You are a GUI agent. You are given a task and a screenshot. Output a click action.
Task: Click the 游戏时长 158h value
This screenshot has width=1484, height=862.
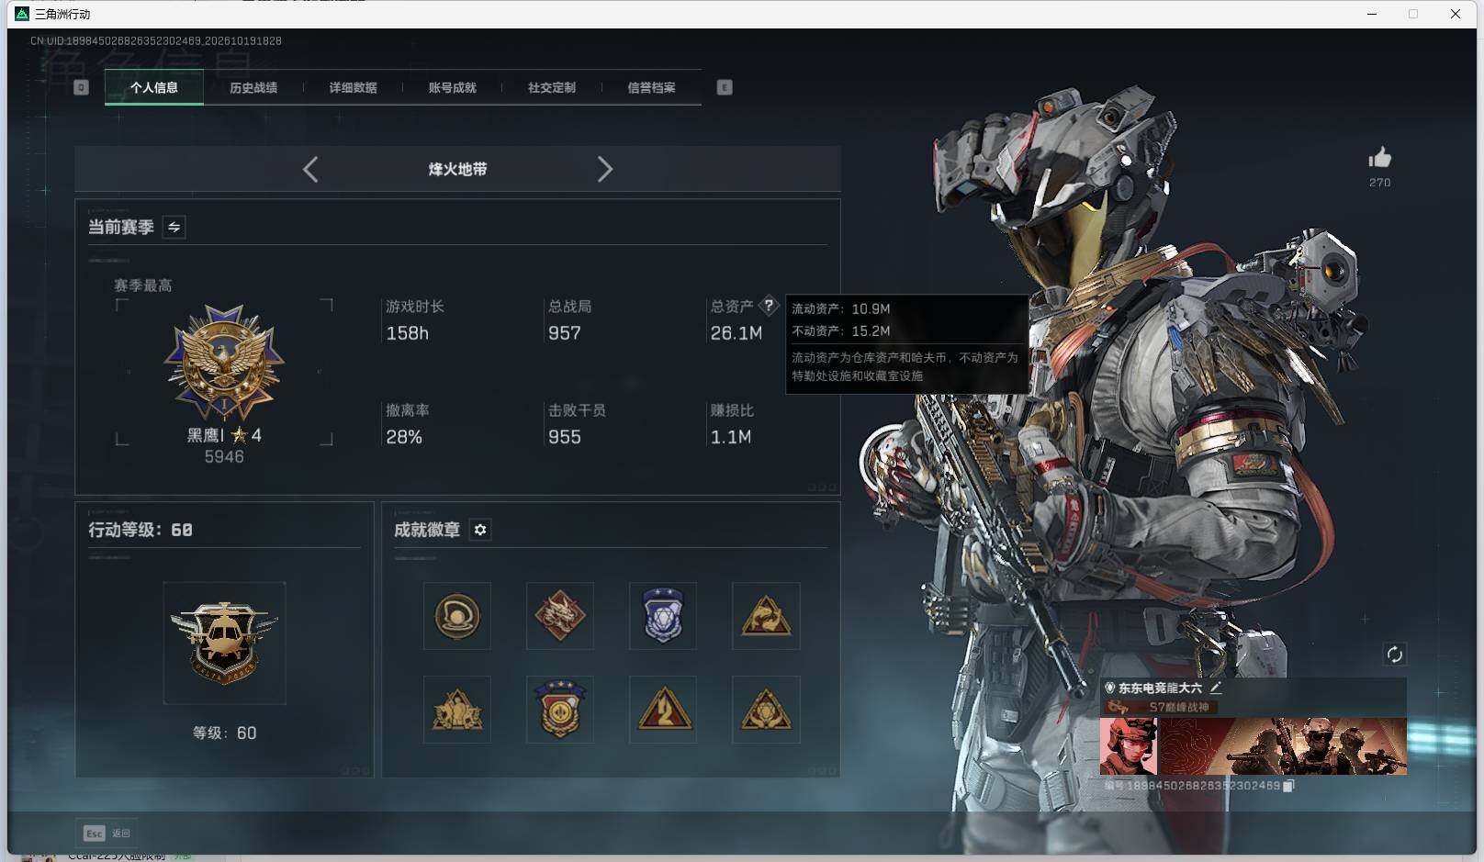click(408, 333)
